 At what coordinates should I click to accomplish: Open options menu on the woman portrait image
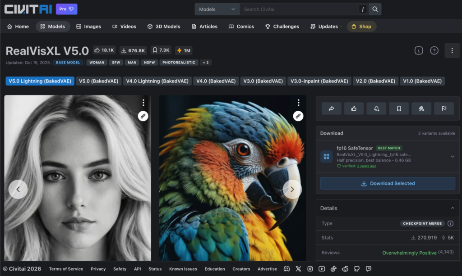coord(143,102)
